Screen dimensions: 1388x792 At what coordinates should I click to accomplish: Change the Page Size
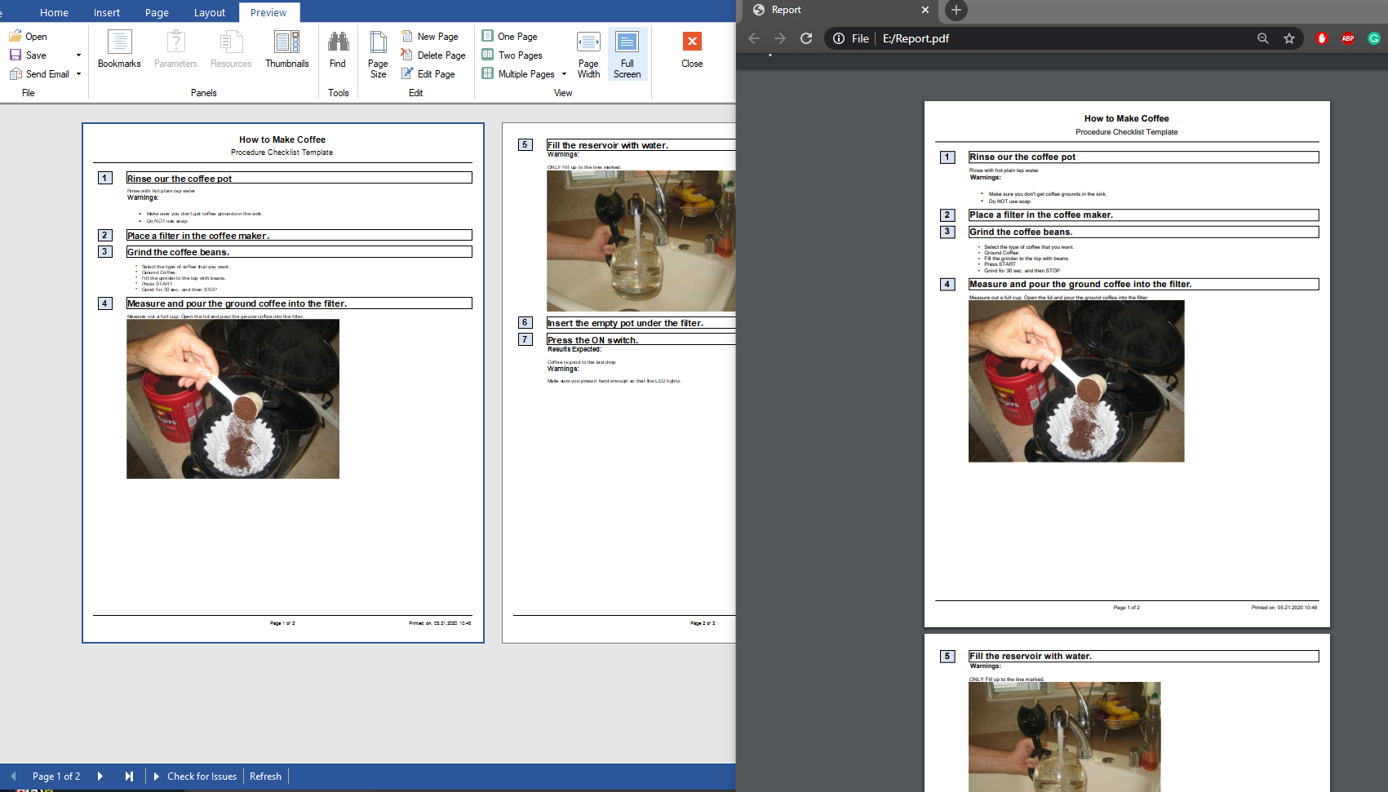coord(378,55)
